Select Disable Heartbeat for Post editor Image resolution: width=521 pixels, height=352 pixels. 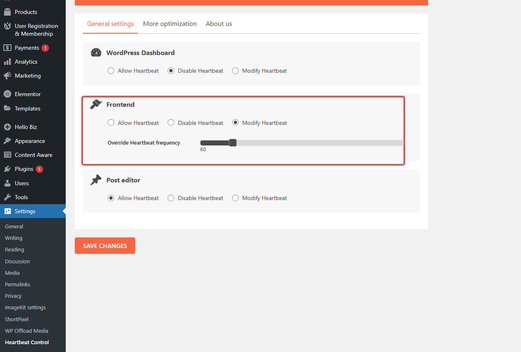[171, 198]
